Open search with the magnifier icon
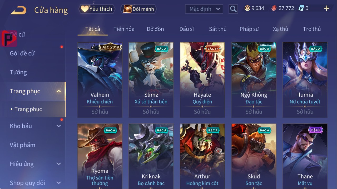The height and width of the screenshot is (189, 337). pos(233,9)
